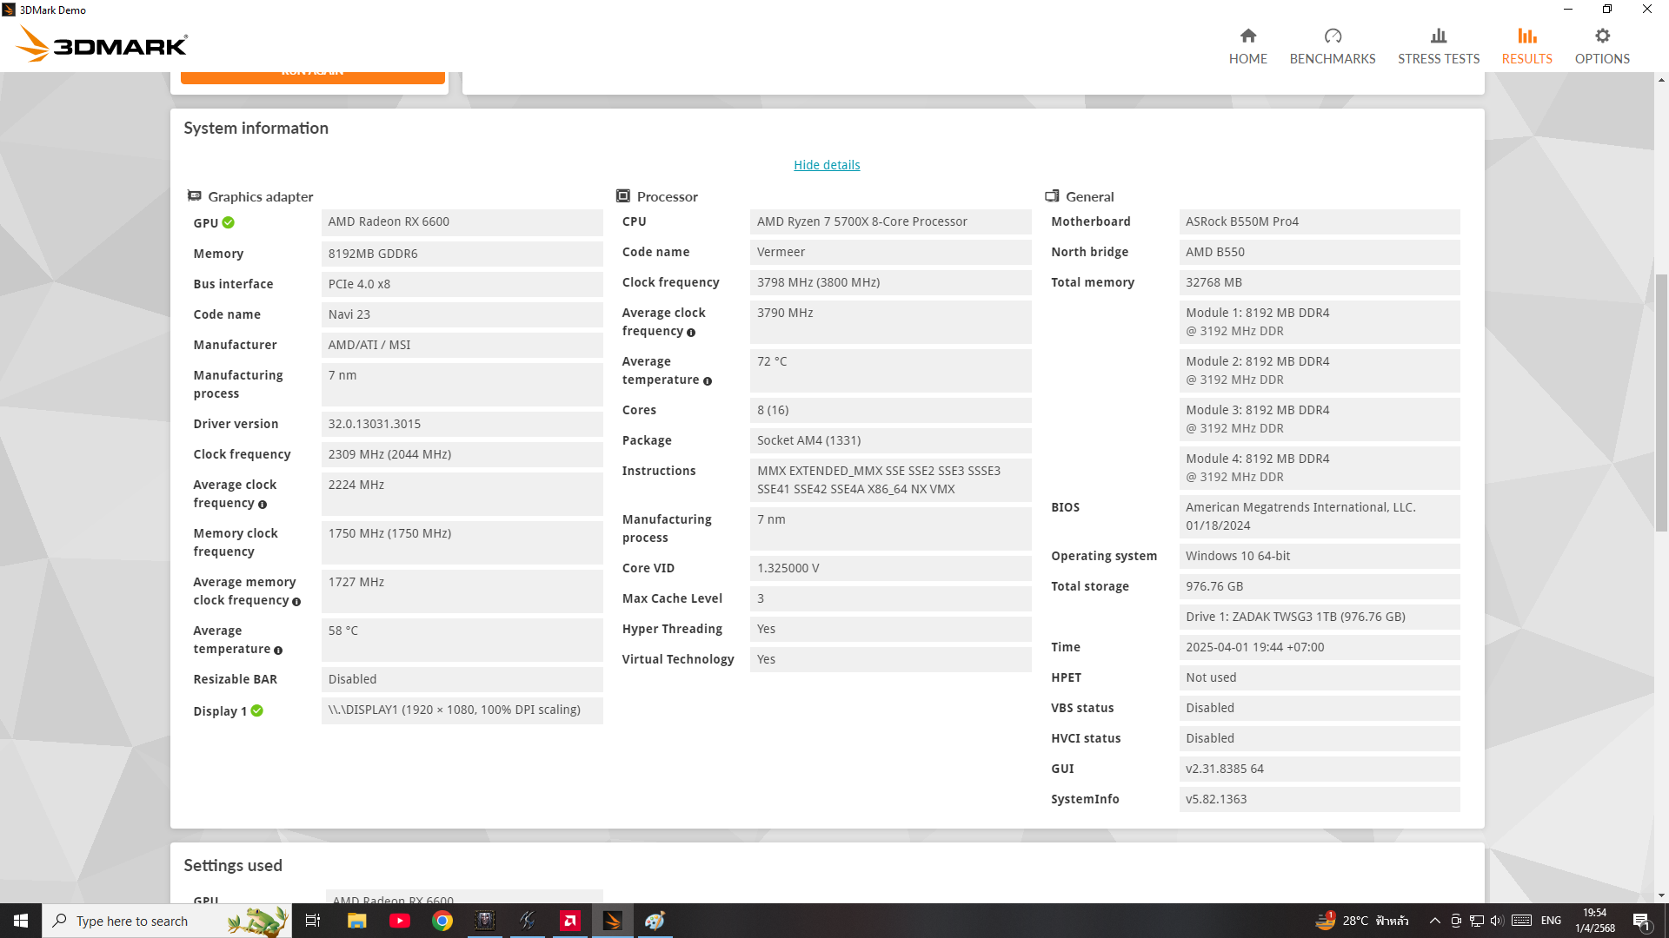Click the orange Run Again button

313,76
